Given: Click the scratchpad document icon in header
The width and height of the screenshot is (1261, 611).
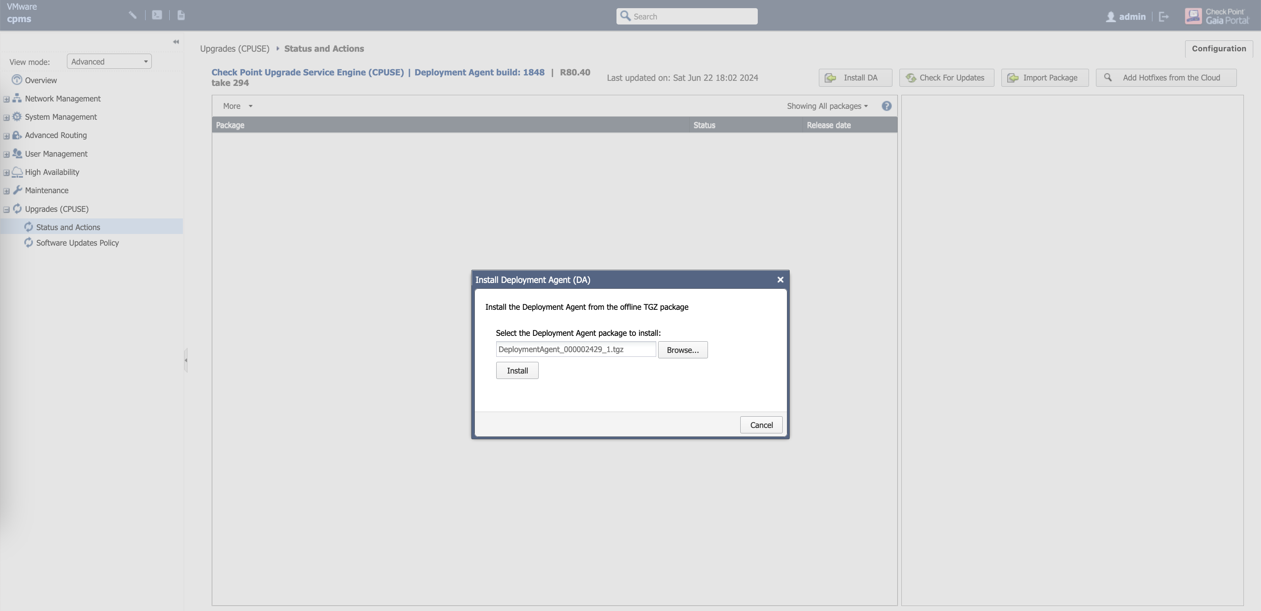Looking at the screenshot, I should click(181, 15).
